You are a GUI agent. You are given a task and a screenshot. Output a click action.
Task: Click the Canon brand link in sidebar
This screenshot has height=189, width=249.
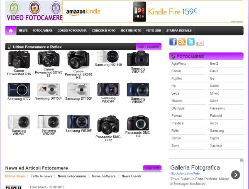pyautogui.click(x=176, y=71)
